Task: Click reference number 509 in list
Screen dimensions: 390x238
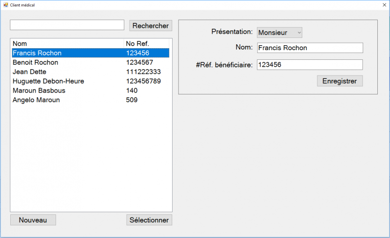Action: coord(132,100)
